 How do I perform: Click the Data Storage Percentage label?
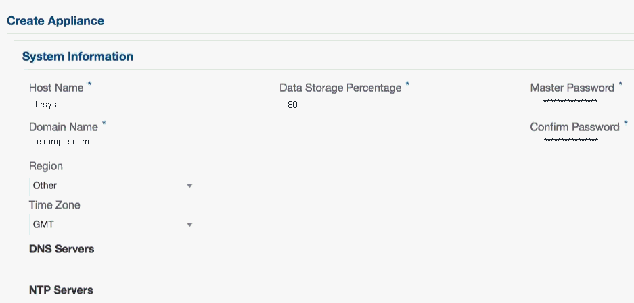[340, 88]
